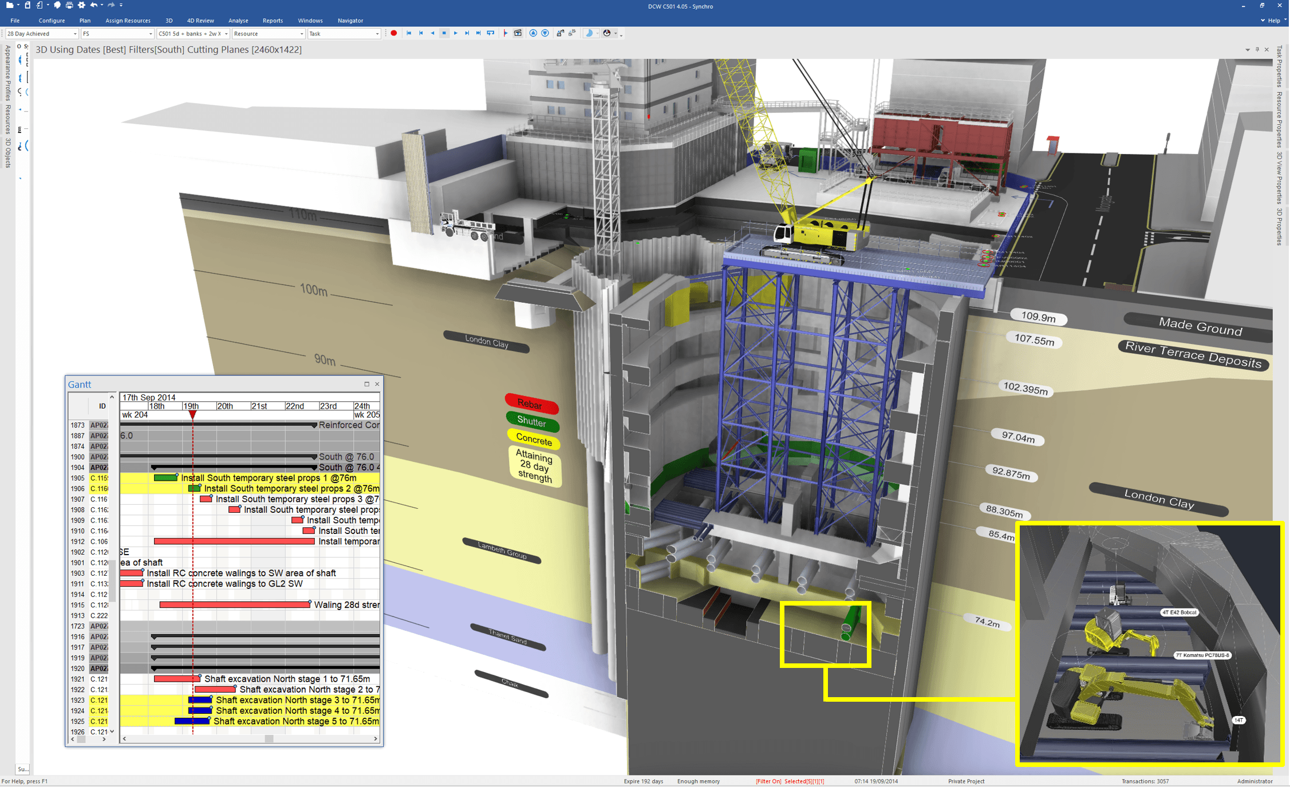Click the Gantt horizontal scrollbar thumb

pos(269,738)
